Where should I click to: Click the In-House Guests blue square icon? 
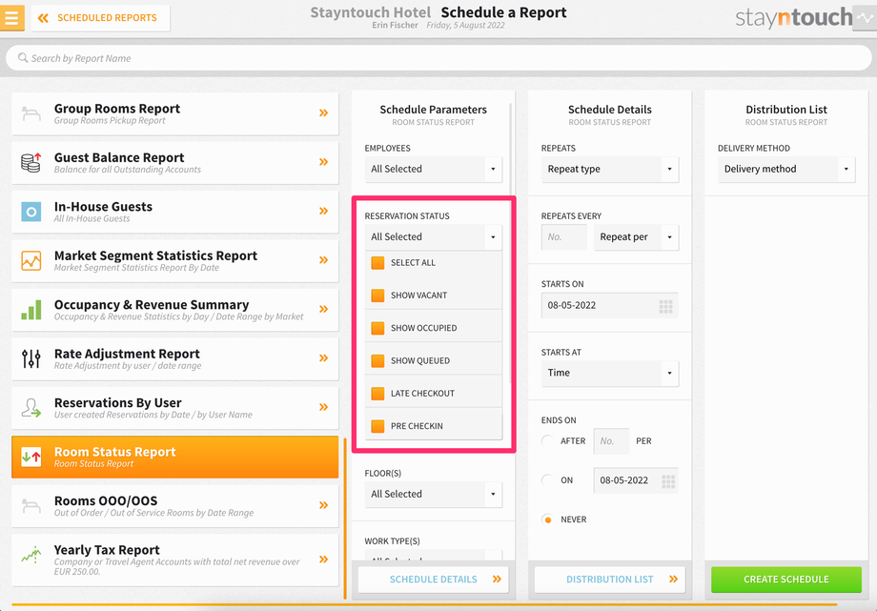[31, 212]
